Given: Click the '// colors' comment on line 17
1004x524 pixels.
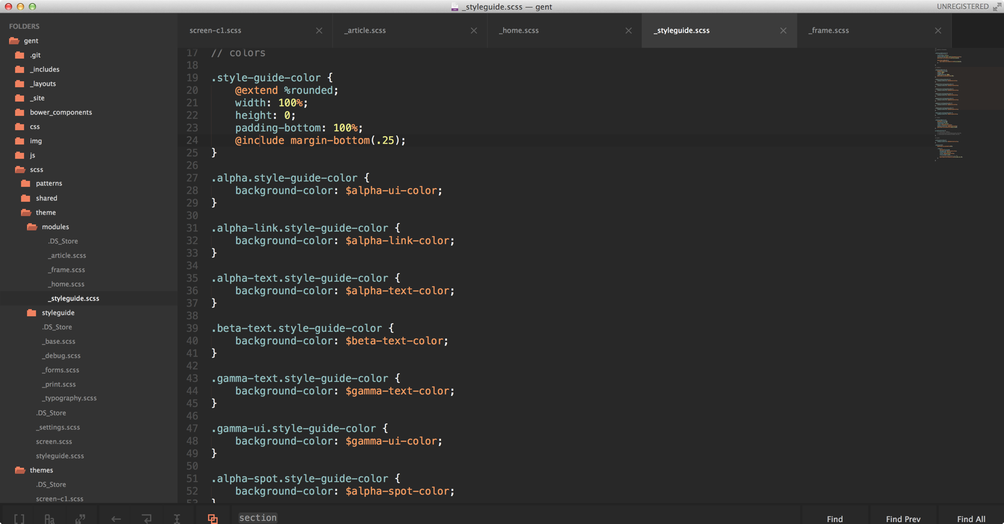Looking at the screenshot, I should click(238, 53).
